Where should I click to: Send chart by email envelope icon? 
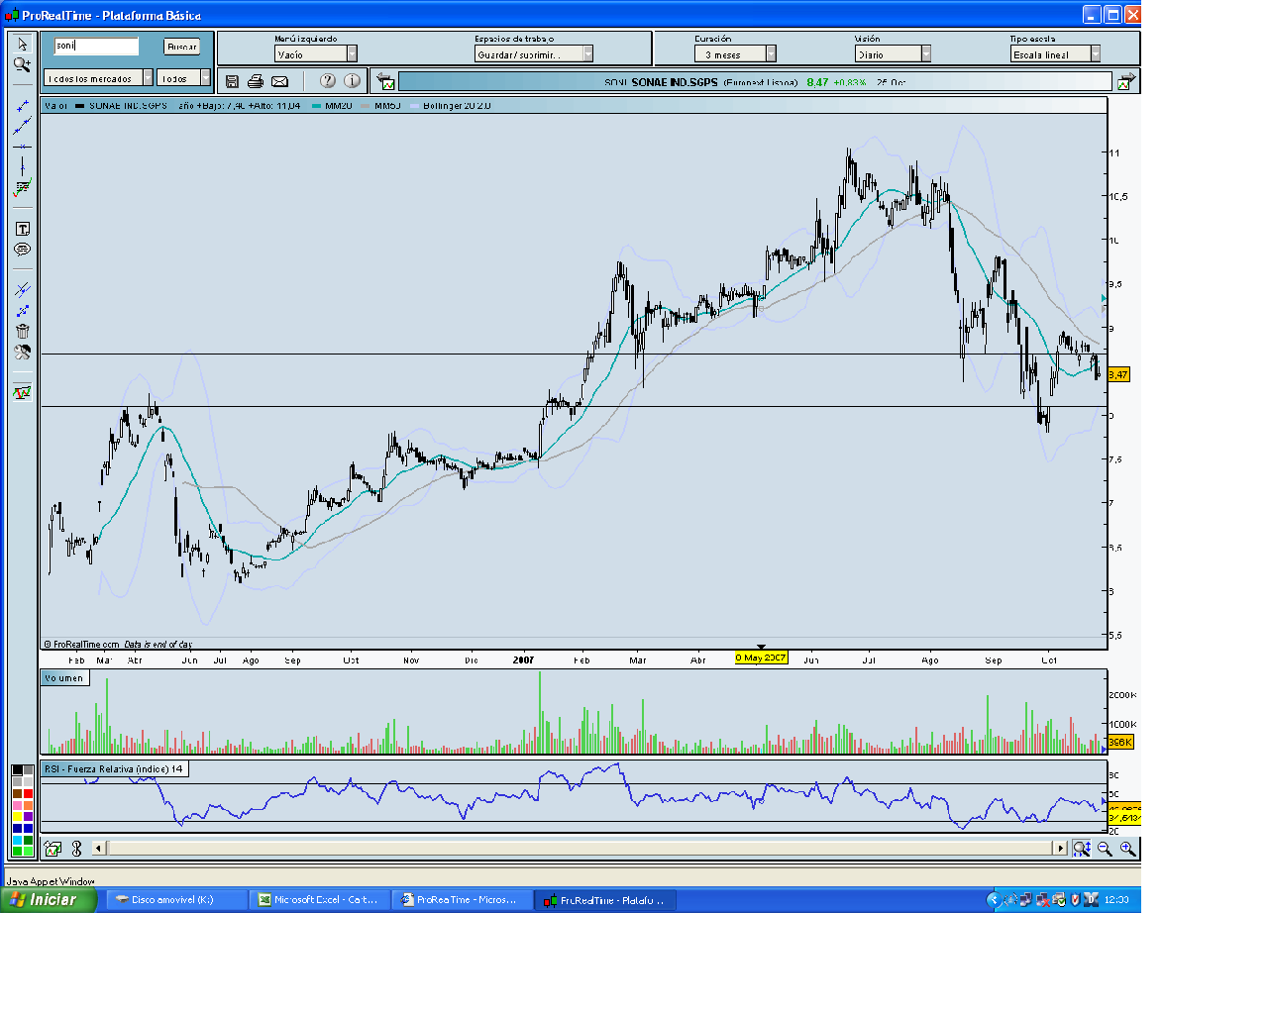click(x=279, y=81)
